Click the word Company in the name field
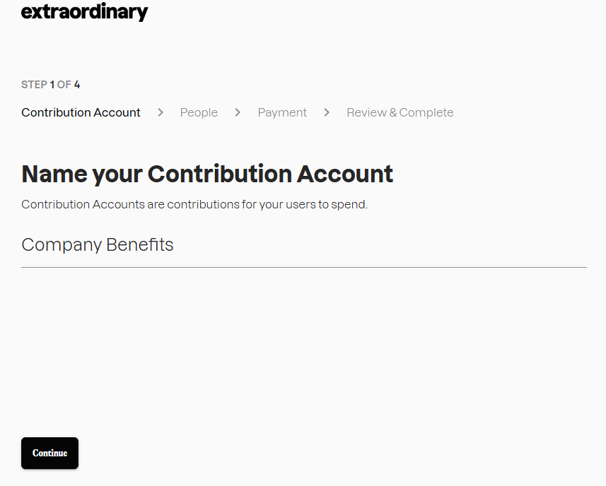 (x=61, y=245)
